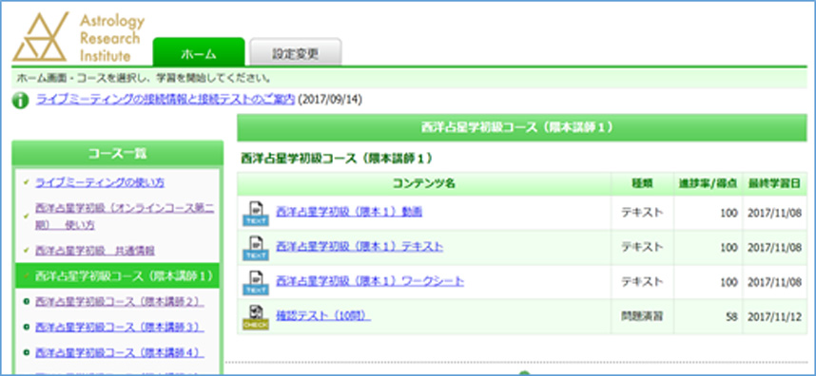The width and height of the screenshot is (816, 376).
Task: Click the score 58 in the 確認テスト row
Action: point(731,317)
